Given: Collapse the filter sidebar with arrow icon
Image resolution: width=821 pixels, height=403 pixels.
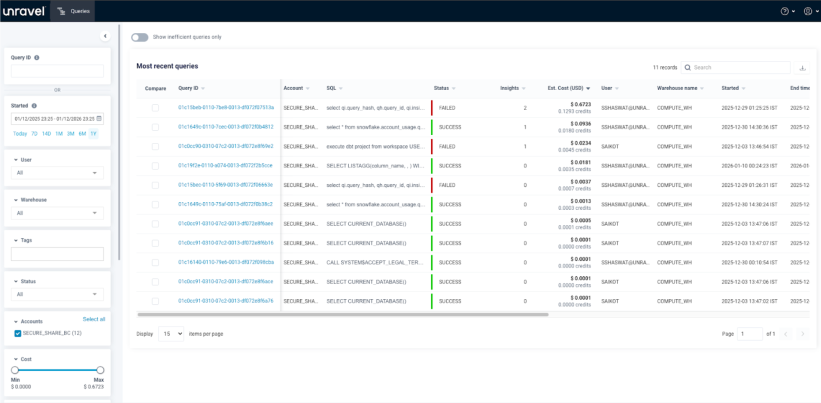Looking at the screenshot, I should [x=105, y=36].
